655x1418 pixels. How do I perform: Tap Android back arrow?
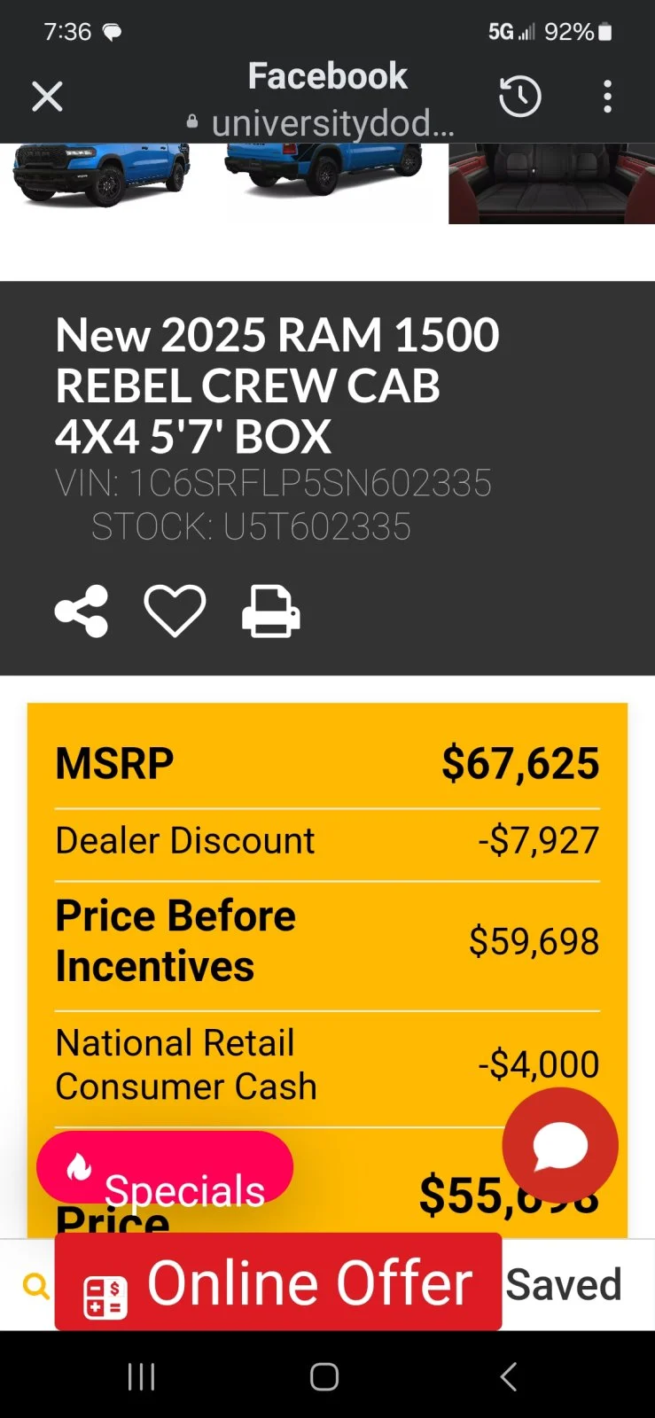509,1376
